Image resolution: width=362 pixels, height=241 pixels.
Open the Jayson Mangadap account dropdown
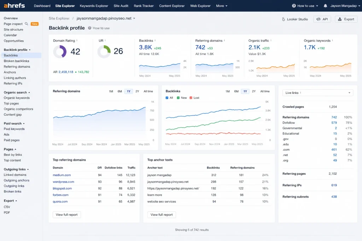click(345, 6)
